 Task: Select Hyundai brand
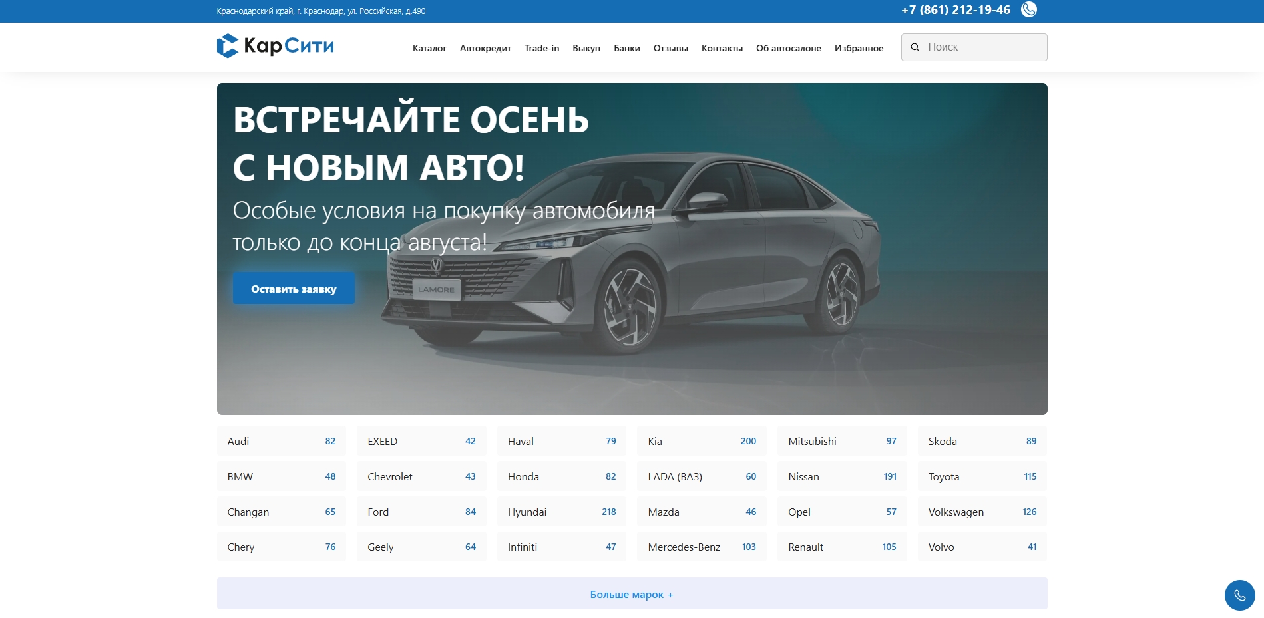point(562,512)
